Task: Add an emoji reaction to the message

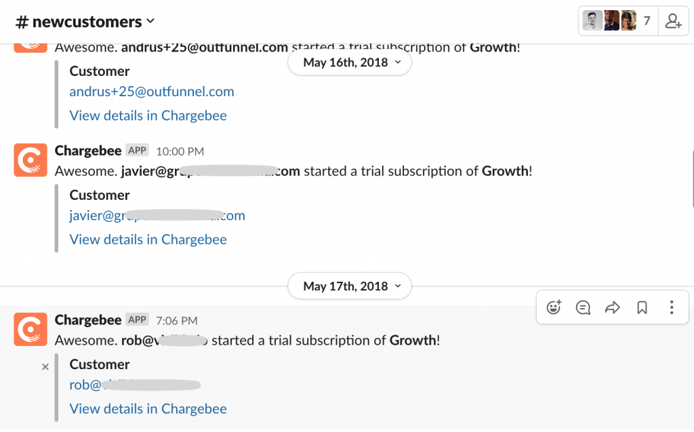Action: [x=554, y=307]
